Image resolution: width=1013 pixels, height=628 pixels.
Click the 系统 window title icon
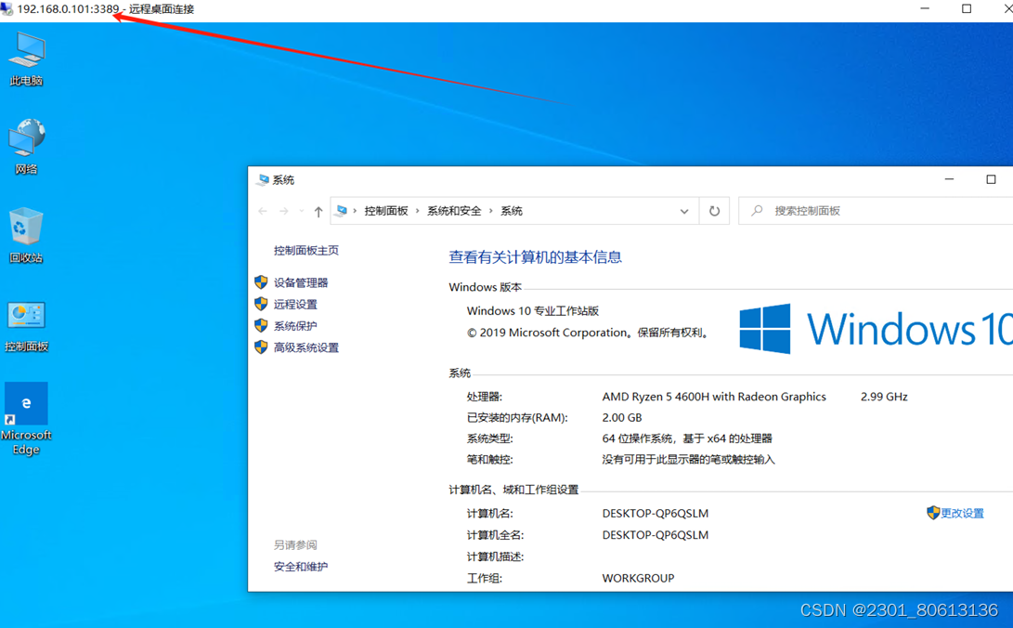(262, 179)
